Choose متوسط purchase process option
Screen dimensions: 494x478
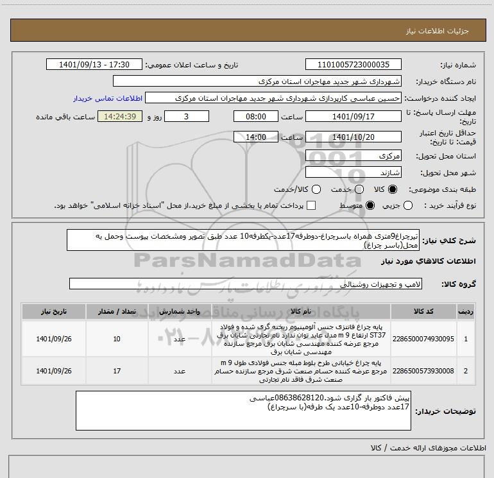point(370,205)
